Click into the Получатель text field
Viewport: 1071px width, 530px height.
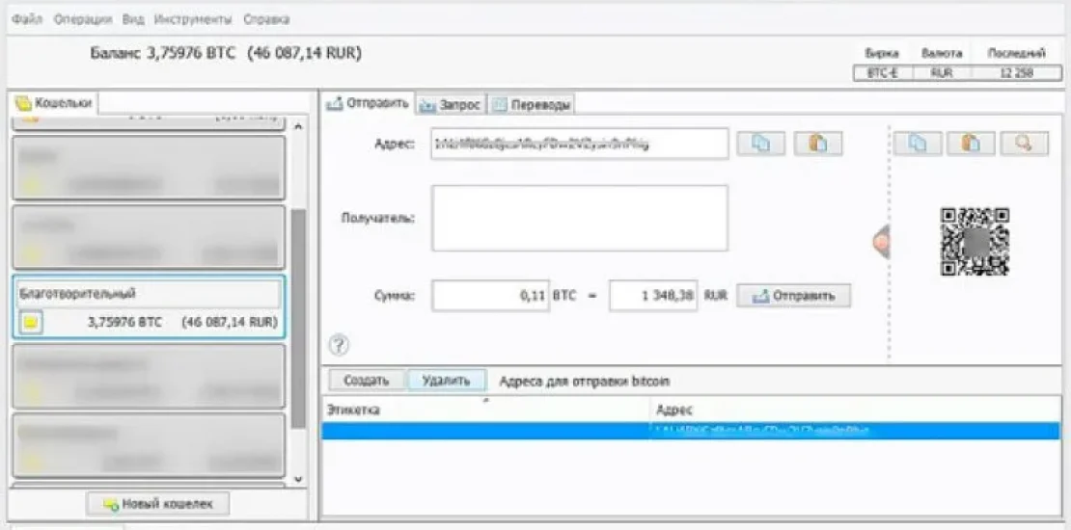click(579, 218)
